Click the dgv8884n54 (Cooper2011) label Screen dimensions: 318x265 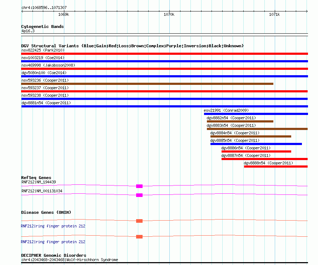235,133
